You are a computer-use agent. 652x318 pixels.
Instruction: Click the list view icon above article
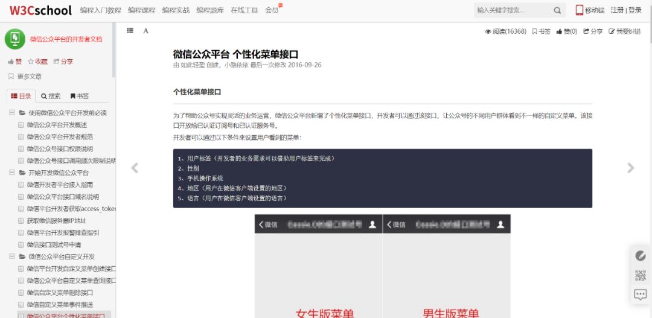[x=130, y=31]
